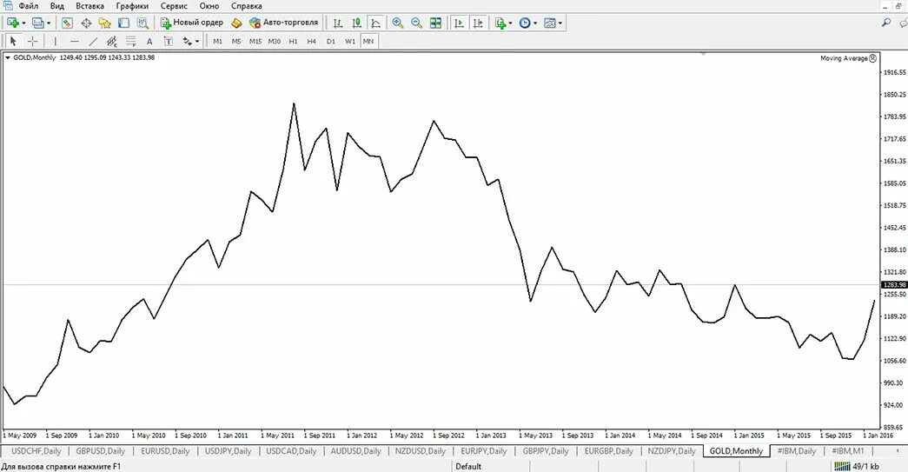This screenshot has height=472, width=908.
Task: Open the Data Window crosshair icon
Action: point(86,23)
